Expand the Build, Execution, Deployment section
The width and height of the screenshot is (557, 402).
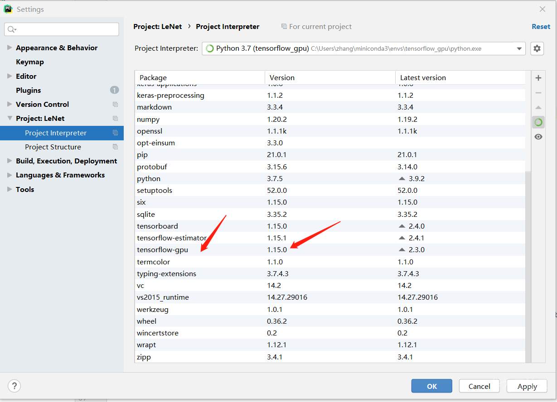10,161
